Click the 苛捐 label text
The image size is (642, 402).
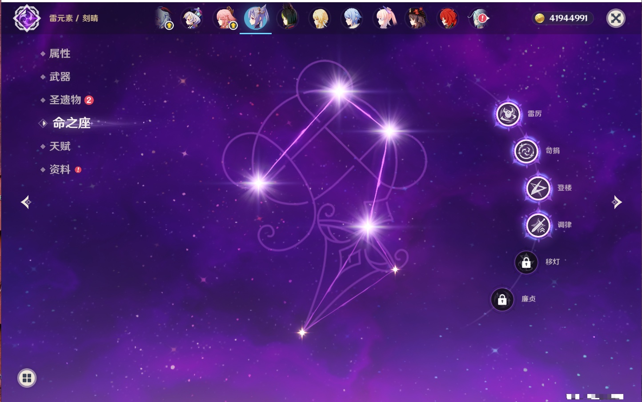point(553,151)
